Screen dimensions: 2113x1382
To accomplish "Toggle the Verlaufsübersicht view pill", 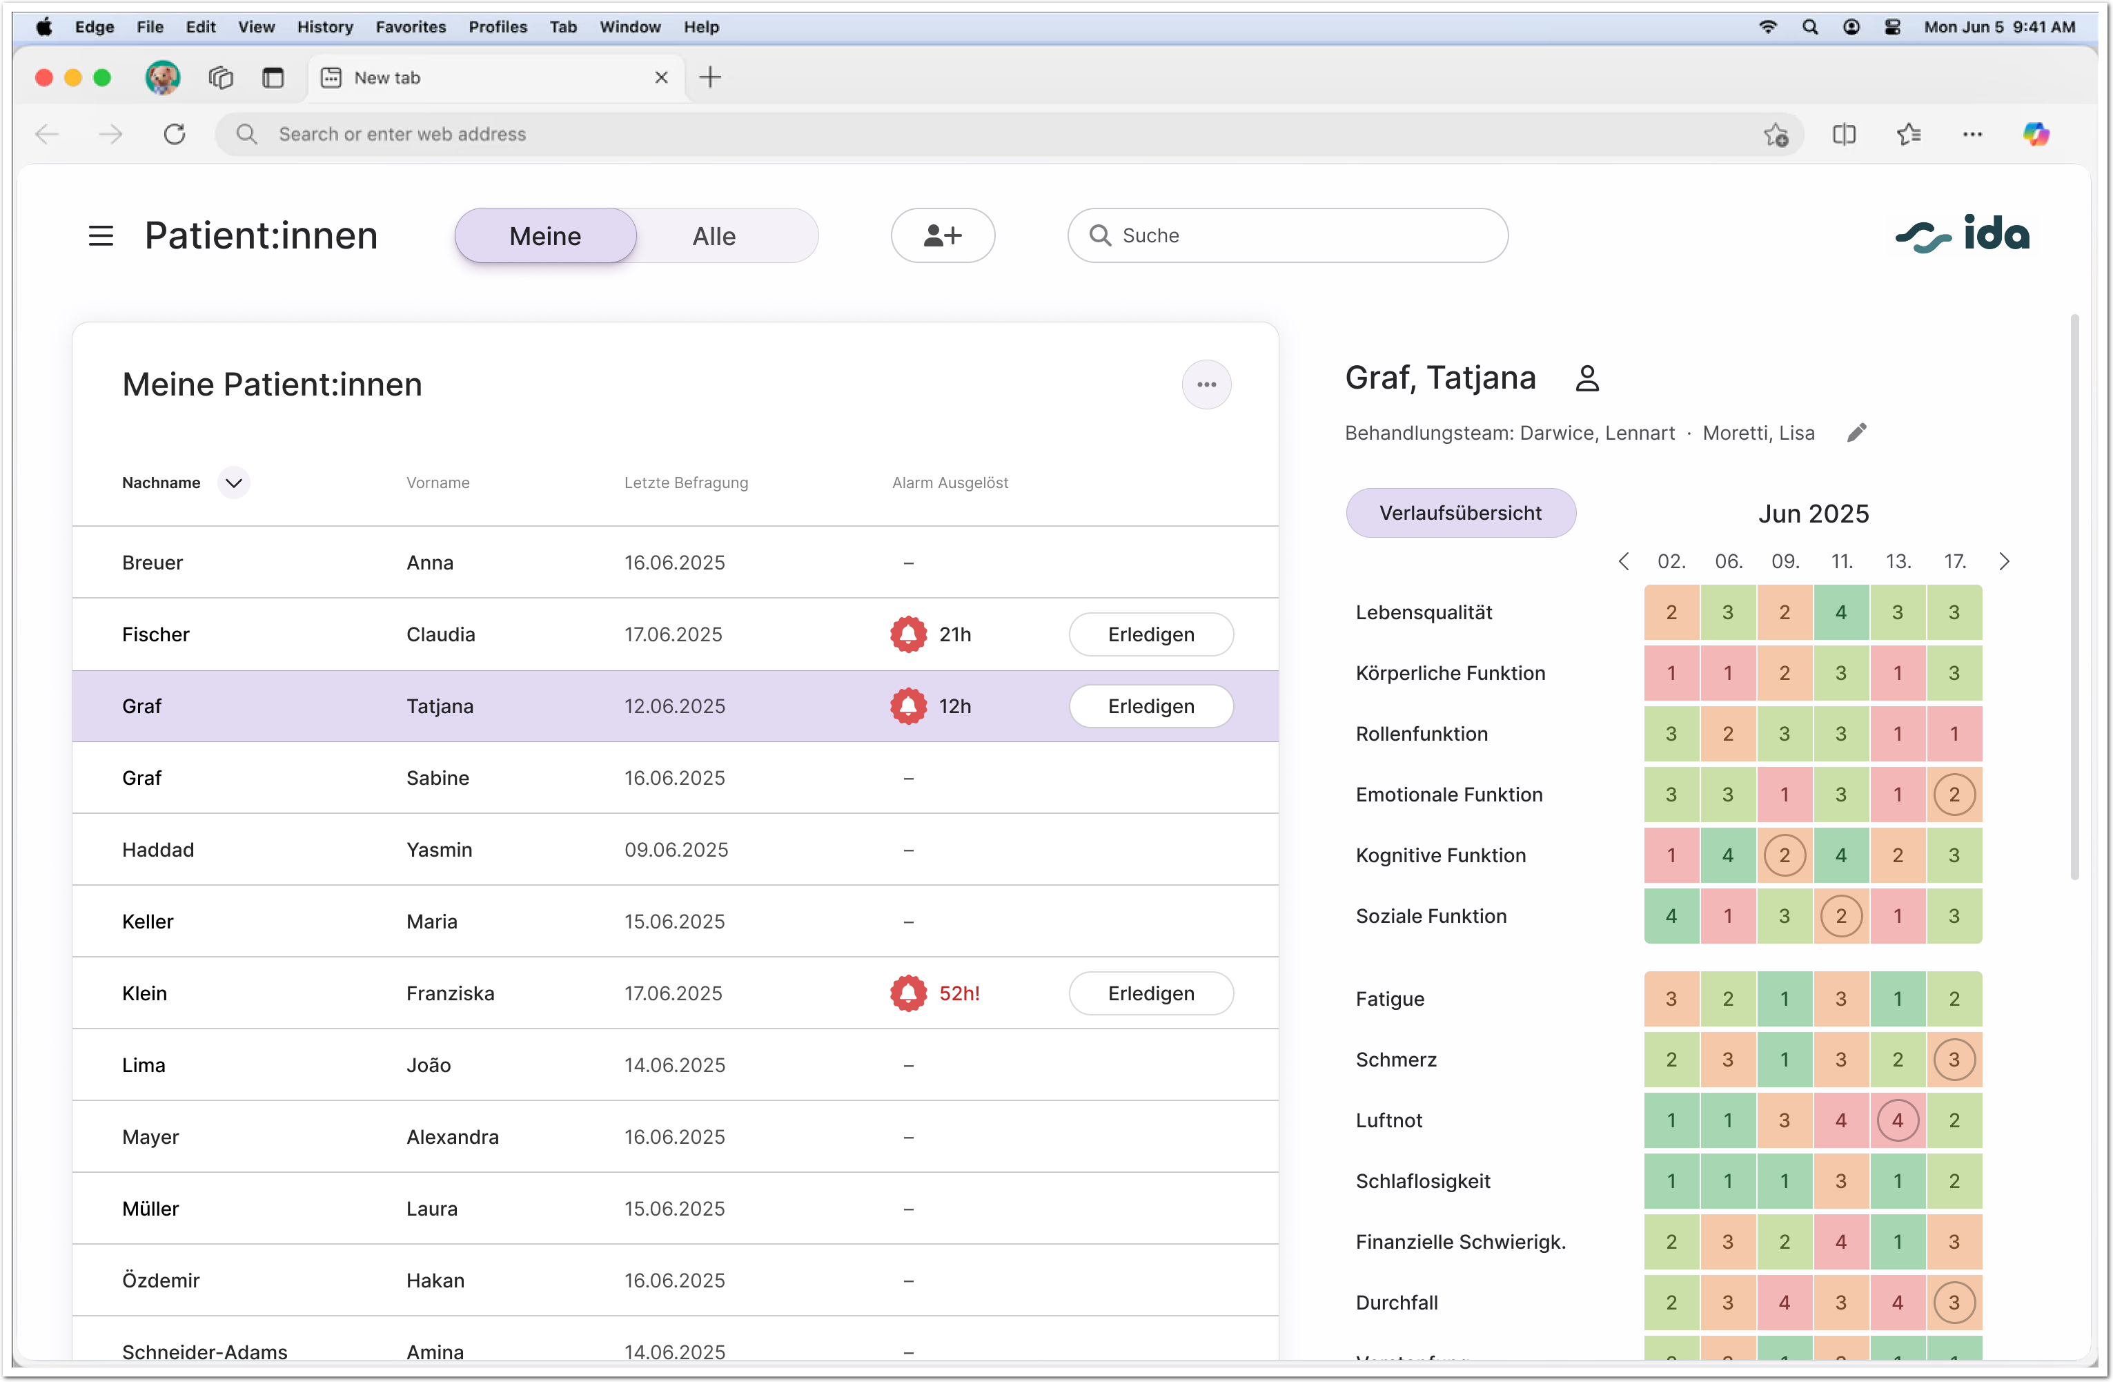I will (x=1460, y=512).
